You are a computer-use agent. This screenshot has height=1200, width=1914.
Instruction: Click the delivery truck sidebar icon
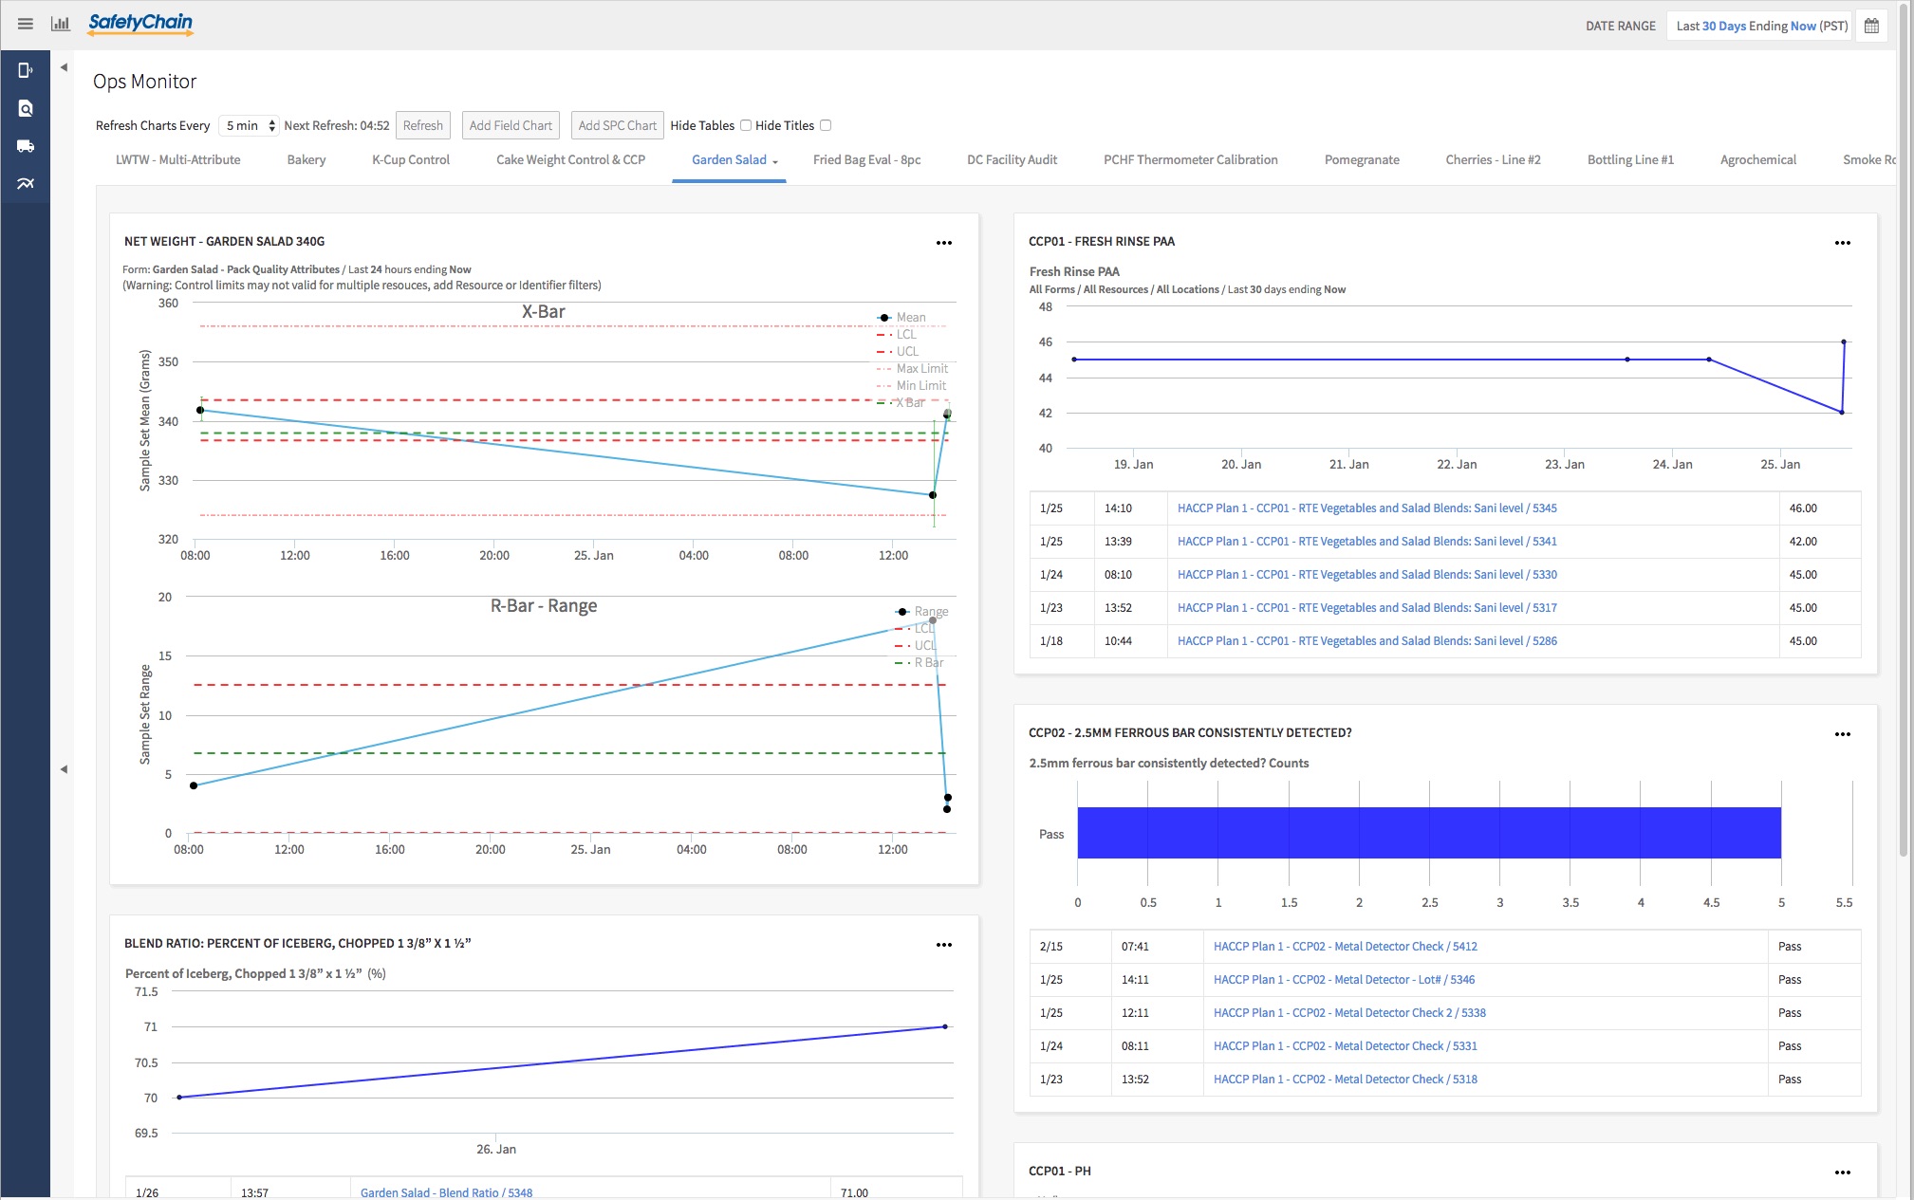[26, 146]
